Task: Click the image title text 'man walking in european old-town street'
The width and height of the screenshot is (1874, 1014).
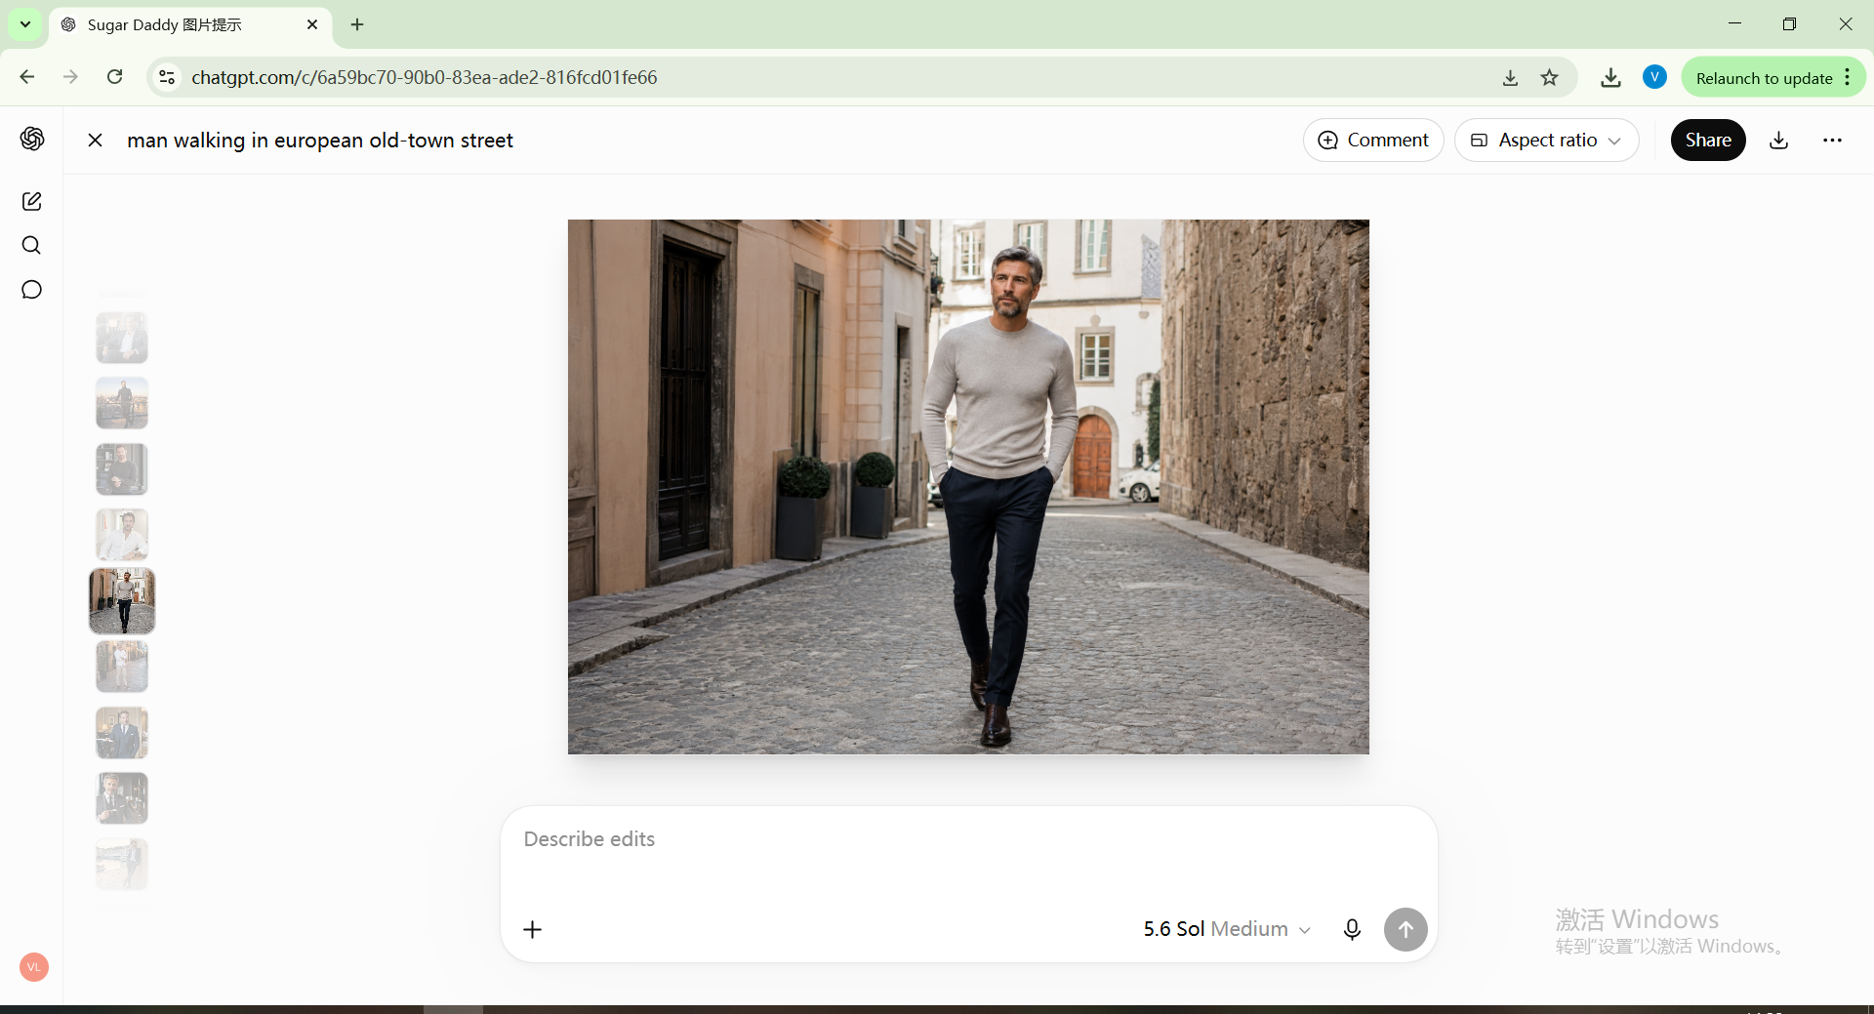Action: (320, 141)
